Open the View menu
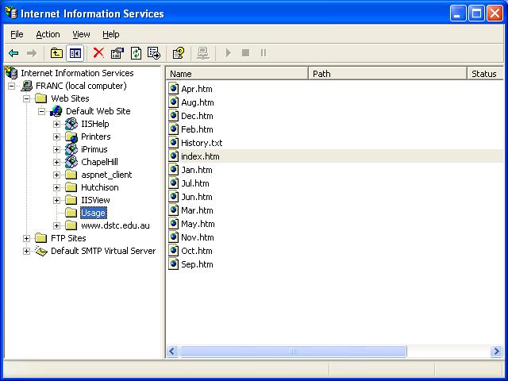The width and height of the screenshot is (508, 381). tap(81, 34)
